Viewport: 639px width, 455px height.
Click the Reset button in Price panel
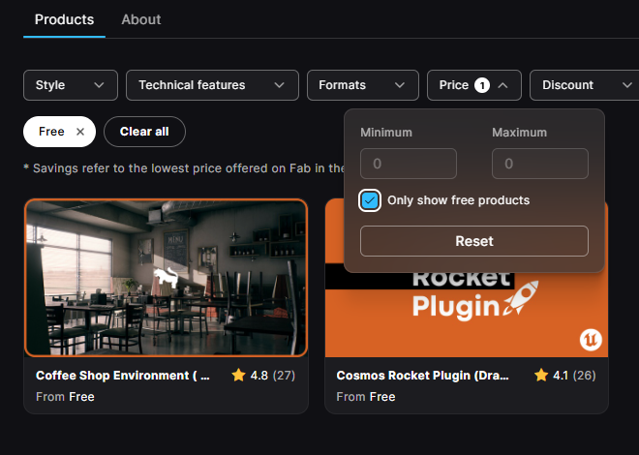474,241
